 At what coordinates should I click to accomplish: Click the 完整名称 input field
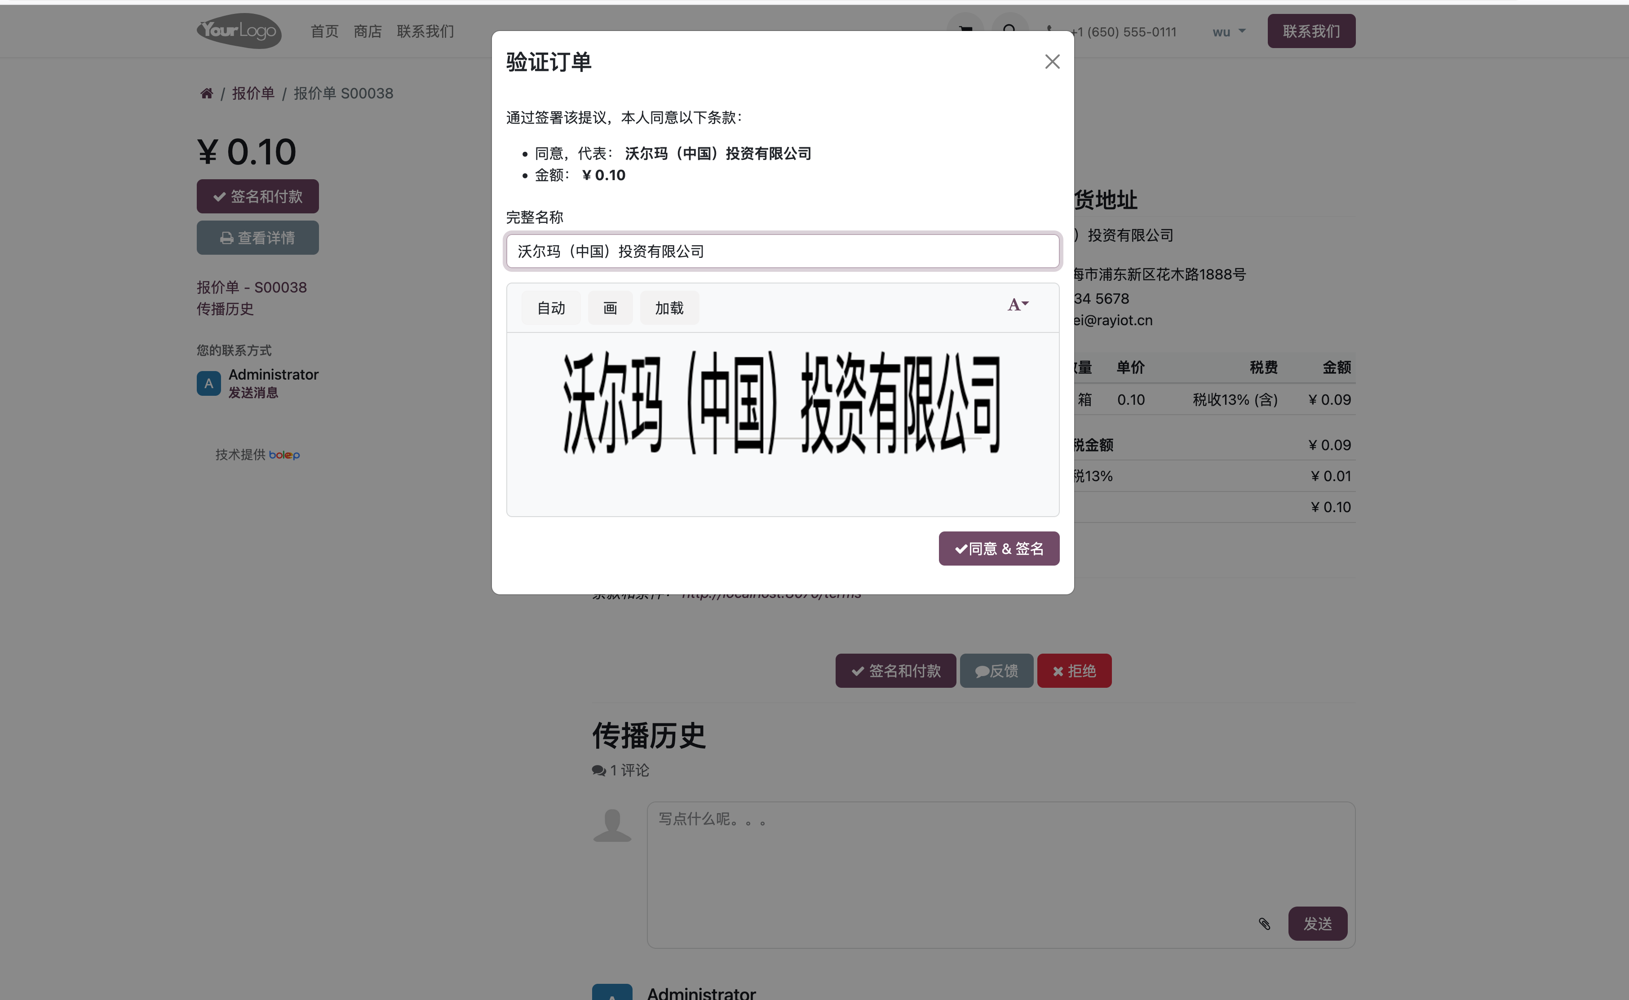click(783, 251)
